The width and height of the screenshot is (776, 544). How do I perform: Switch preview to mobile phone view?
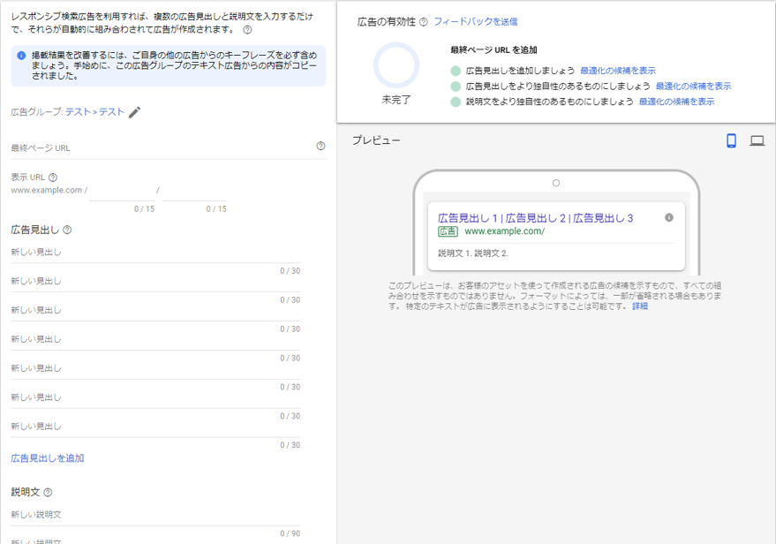(x=731, y=140)
